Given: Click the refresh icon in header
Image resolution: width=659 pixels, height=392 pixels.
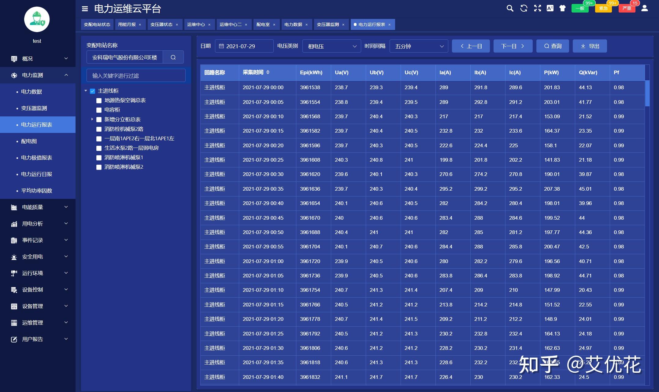Looking at the screenshot, I should point(524,8).
